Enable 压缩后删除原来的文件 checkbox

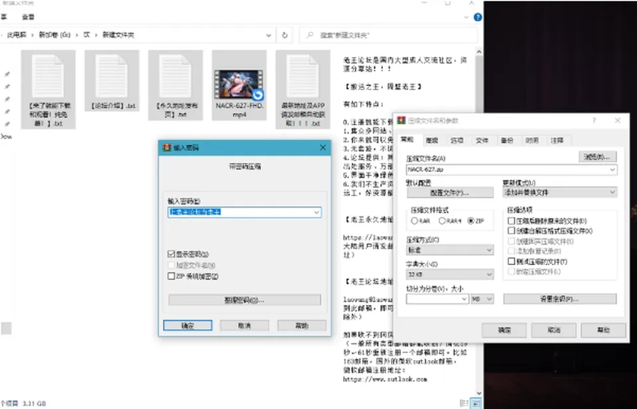[512, 221]
